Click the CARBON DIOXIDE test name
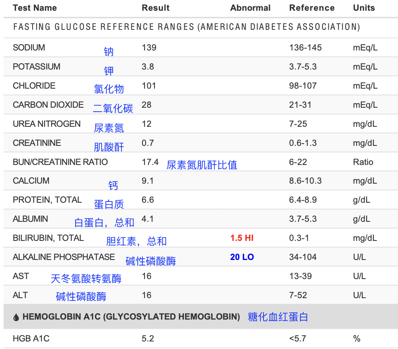Viewport: 398px width, 349px height. pyautogui.click(x=48, y=105)
